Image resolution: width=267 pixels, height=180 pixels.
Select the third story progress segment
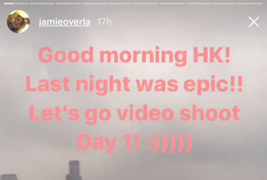click(x=68, y=4)
